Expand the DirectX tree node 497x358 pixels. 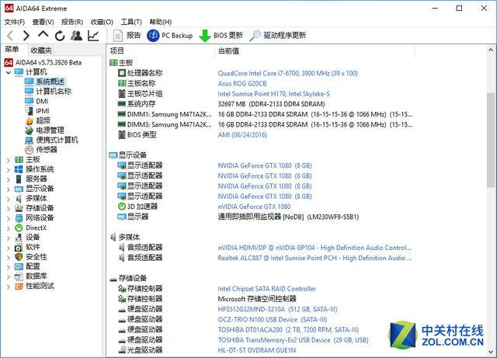[9, 228]
